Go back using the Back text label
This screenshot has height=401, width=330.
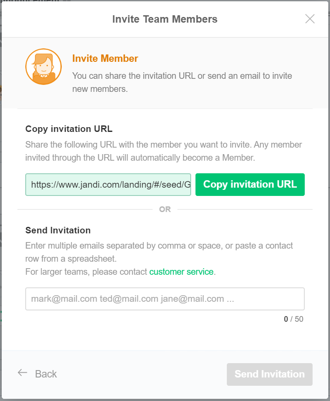tap(46, 374)
